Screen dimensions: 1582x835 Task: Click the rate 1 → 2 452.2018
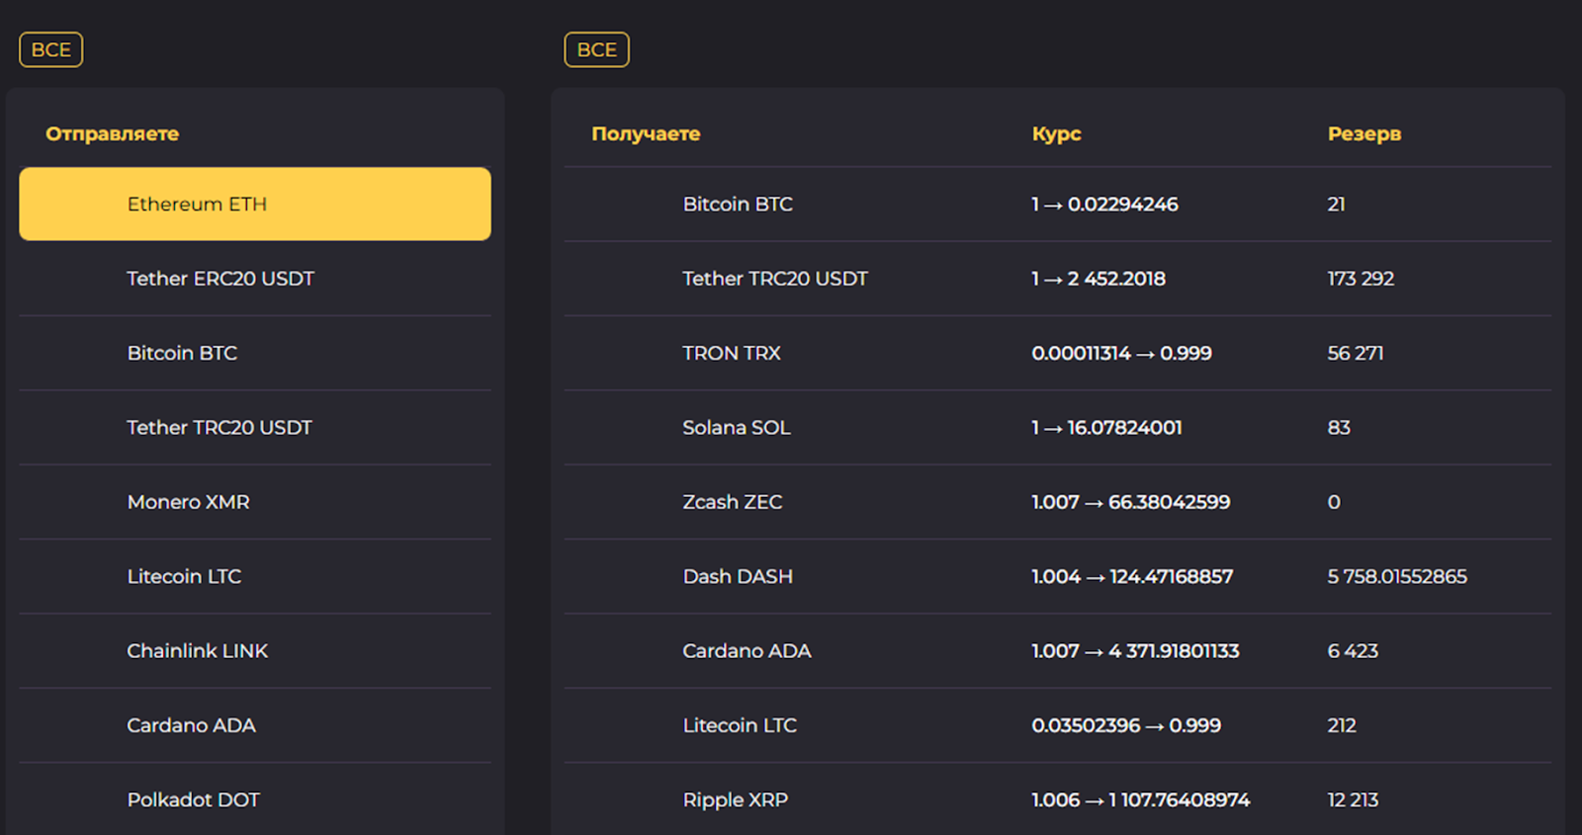(1099, 279)
